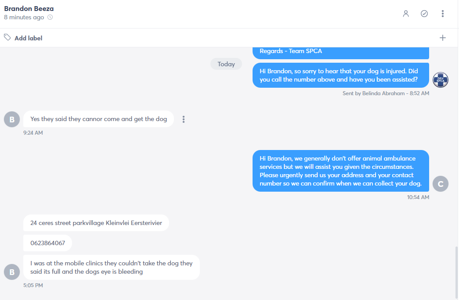Mark conversation resolved with checkmark icon
Viewport: 459px width, 300px height.
(x=424, y=14)
